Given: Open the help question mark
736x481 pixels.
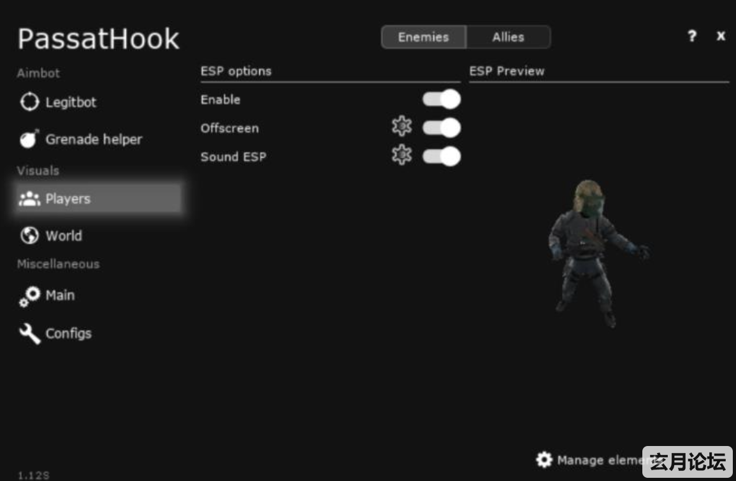Looking at the screenshot, I should click(692, 36).
